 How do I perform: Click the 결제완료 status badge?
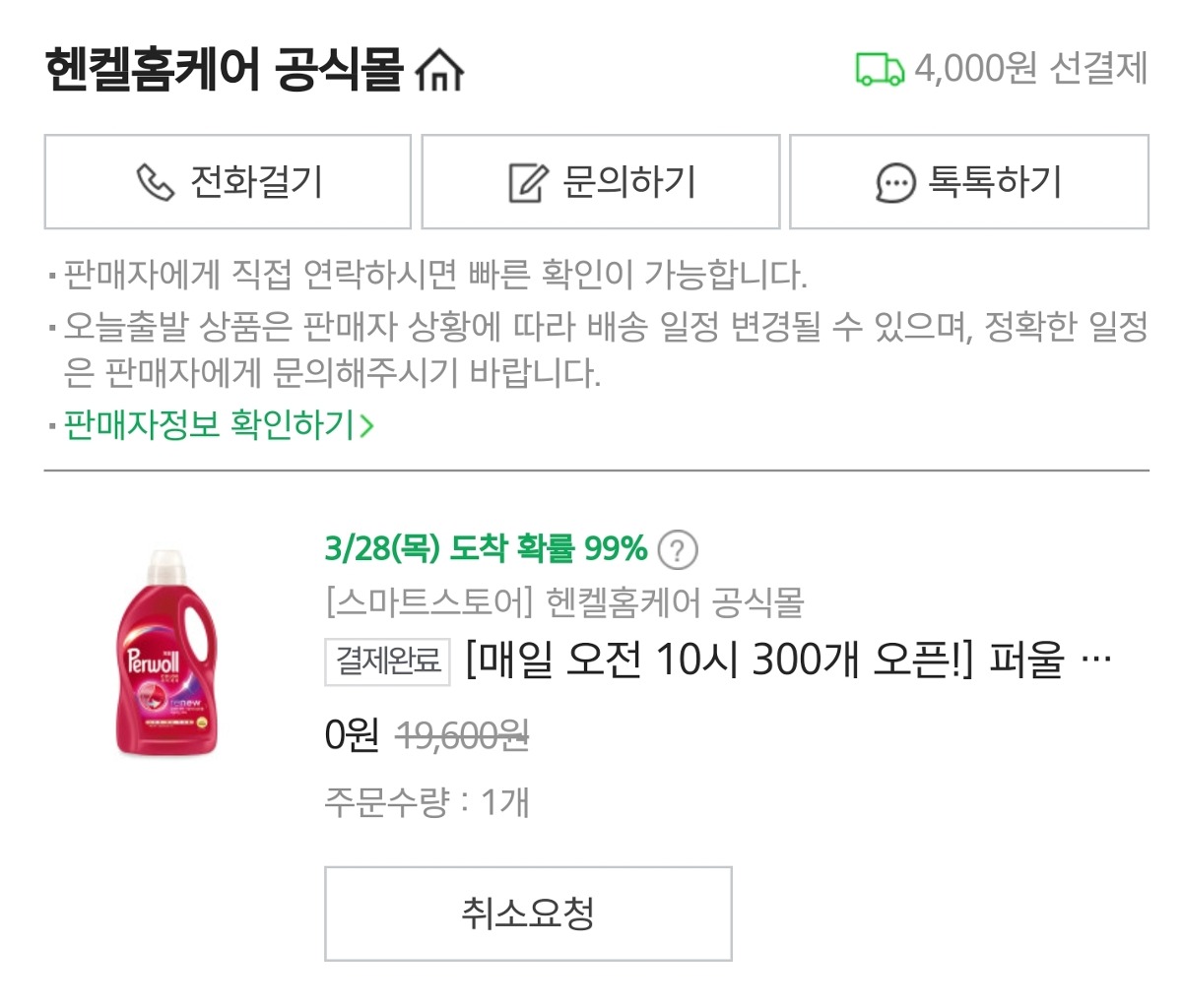pyautogui.click(x=388, y=661)
